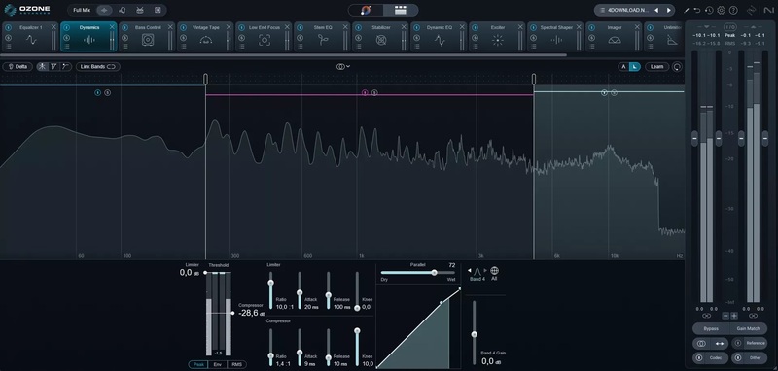Remove the Exciter module
Viewport: 778px width, 371px height.
(x=520, y=27)
